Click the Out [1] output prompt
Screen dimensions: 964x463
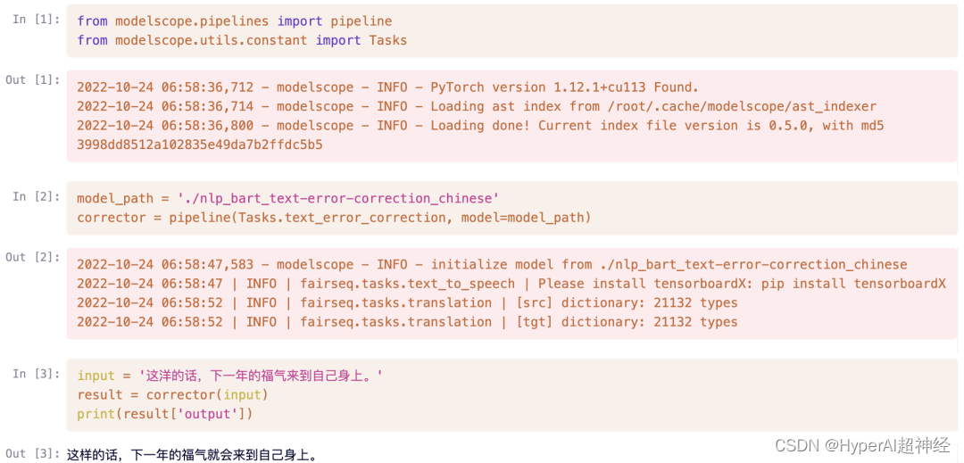pyautogui.click(x=35, y=79)
